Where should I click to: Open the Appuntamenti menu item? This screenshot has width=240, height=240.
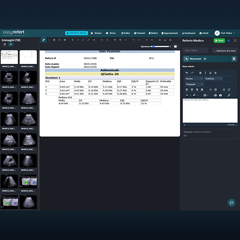tap(169, 33)
